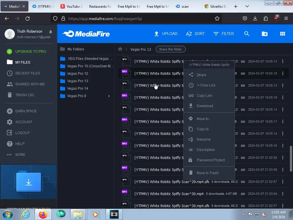This screenshot has height=220, width=293.
Task: Open the uBlock extension icon with badge 7
Action: pos(276,18)
